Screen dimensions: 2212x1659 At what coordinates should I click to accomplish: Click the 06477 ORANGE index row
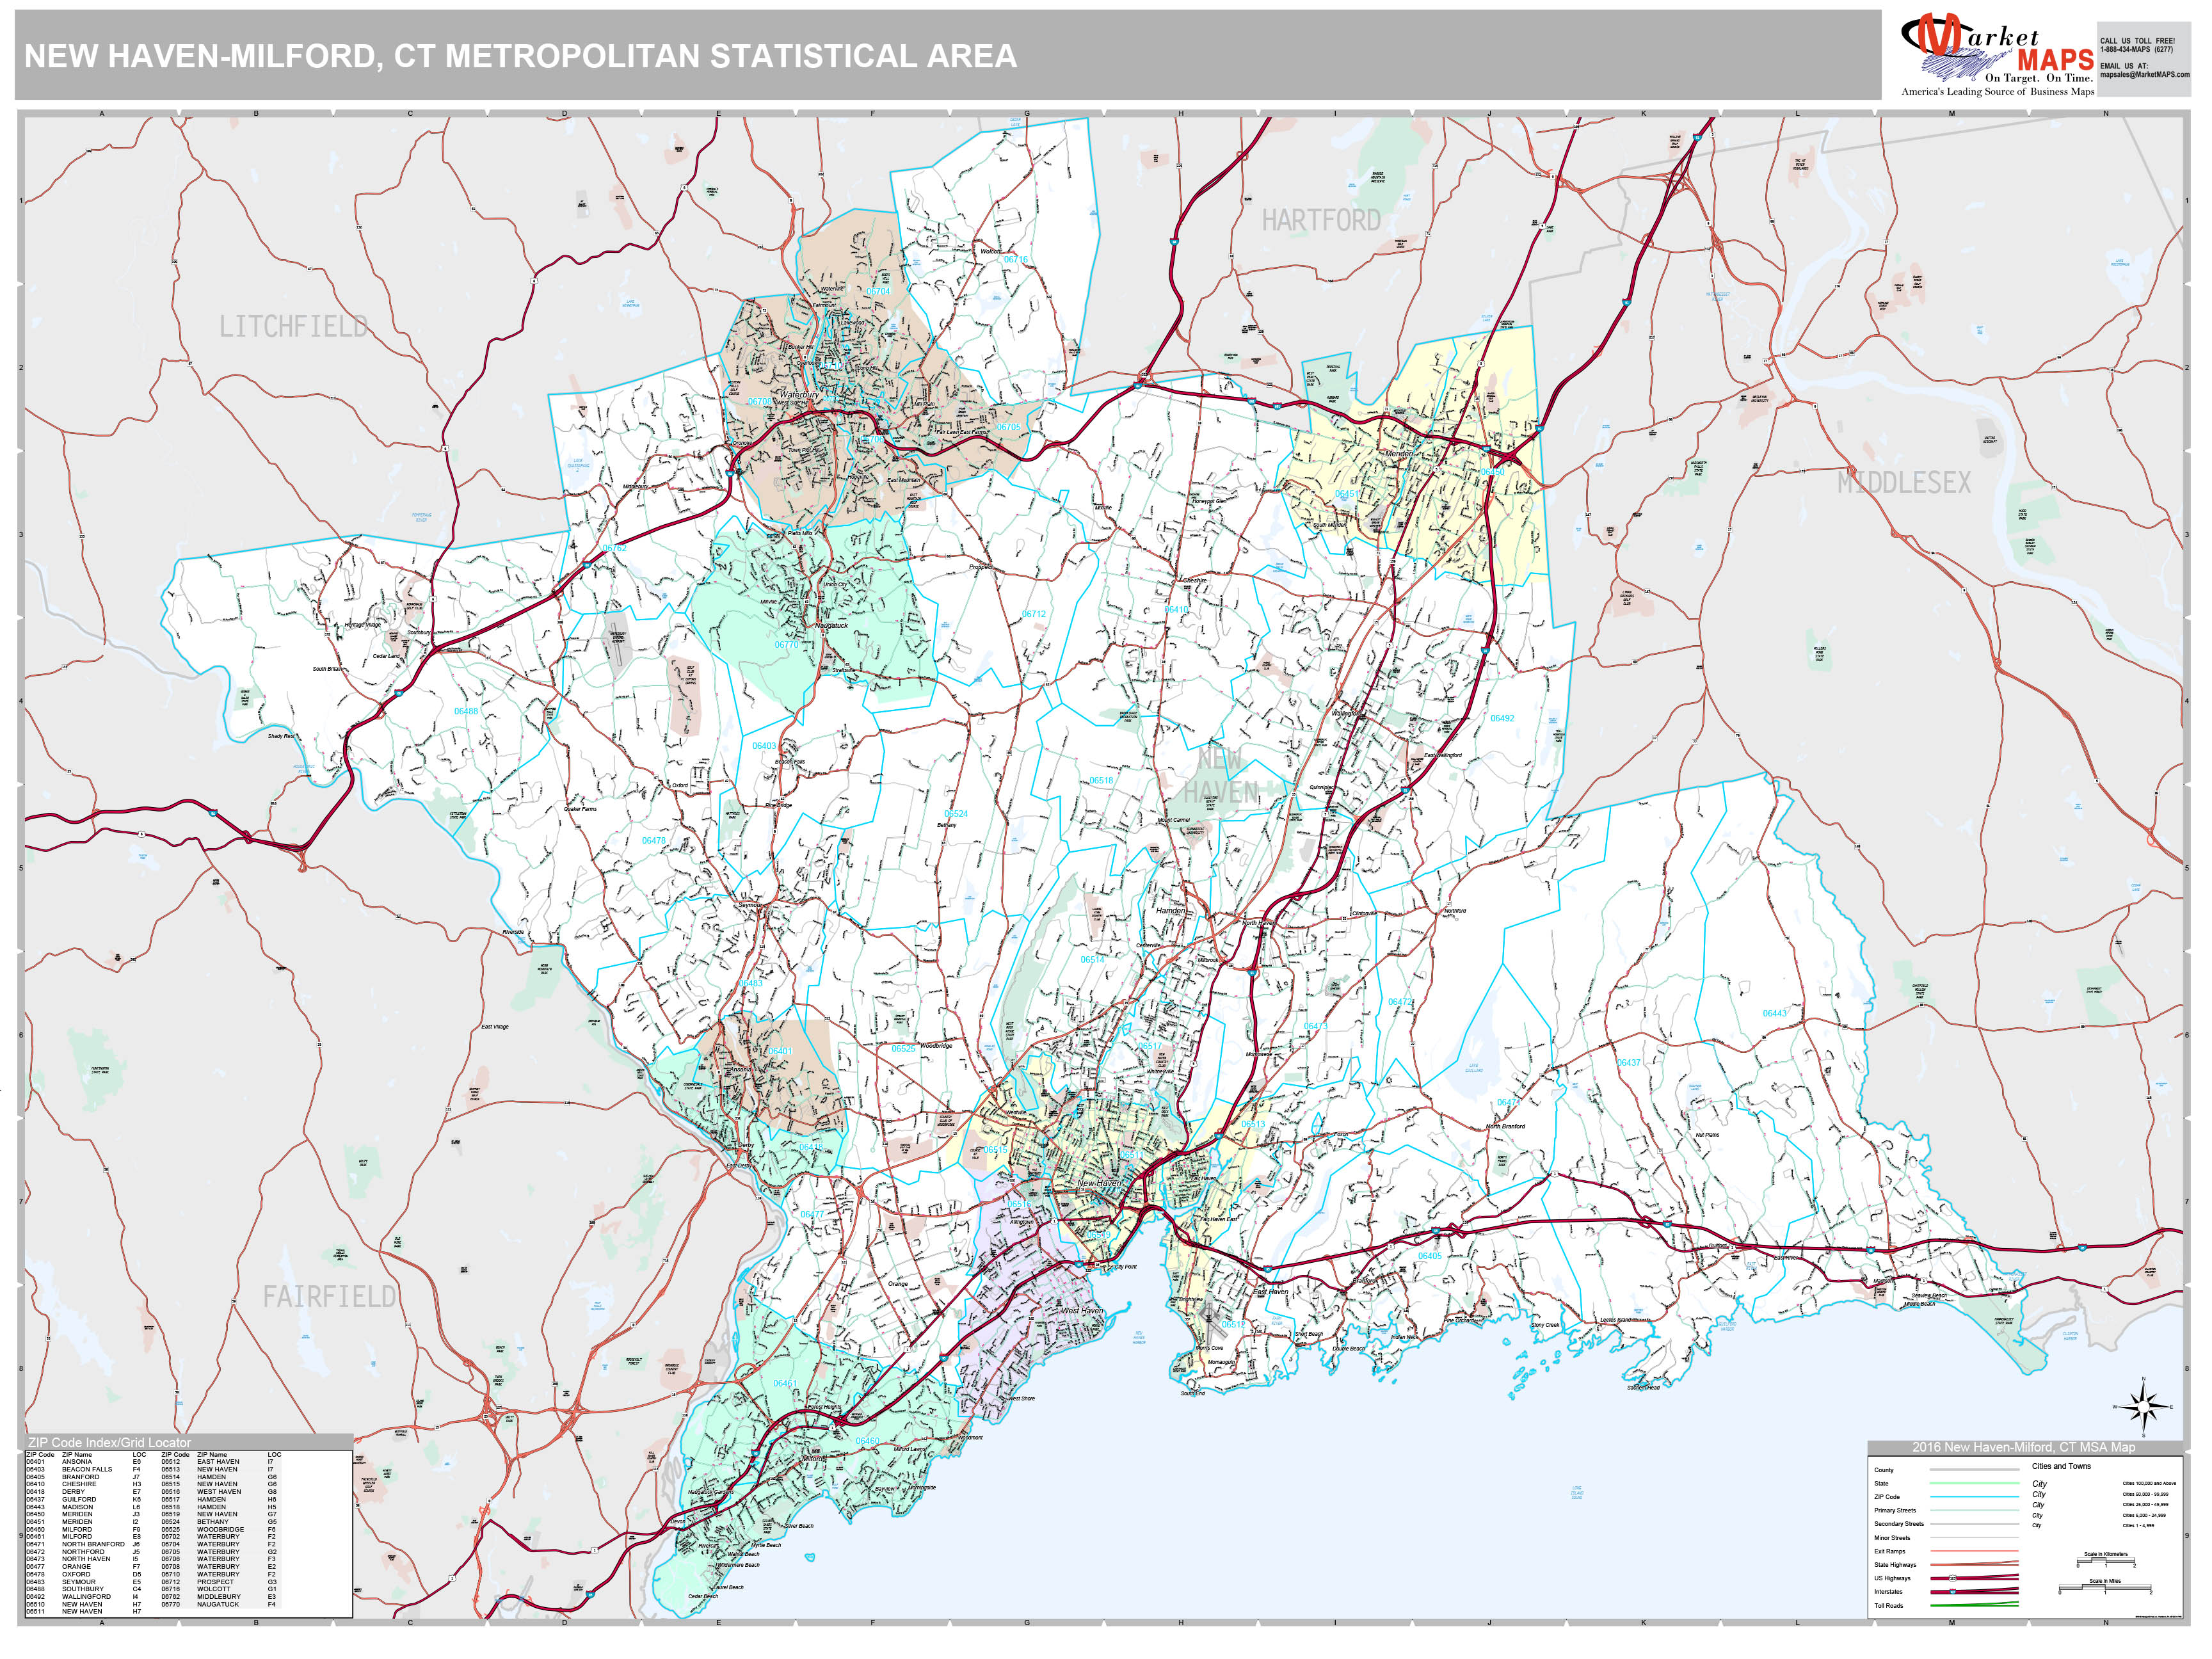click(84, 1567)
